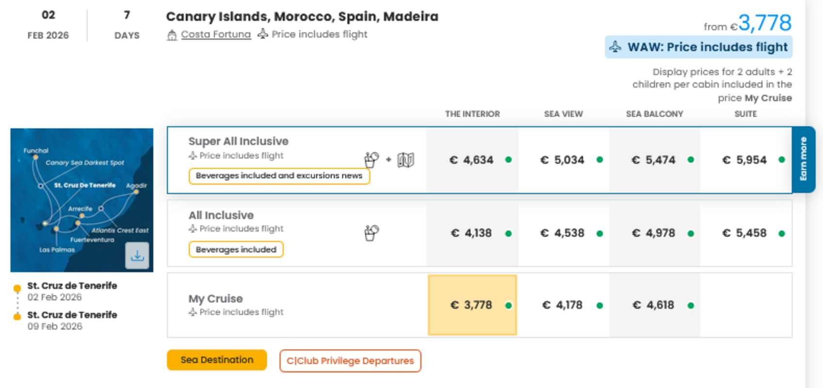
Task: Select My Cruise sea view price €4,178
Action: [x=563, y=305]
